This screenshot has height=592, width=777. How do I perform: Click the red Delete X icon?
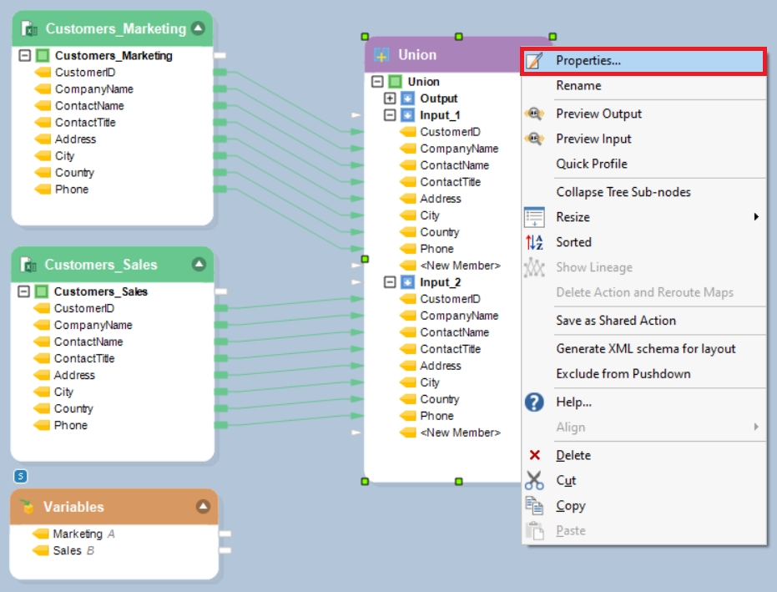click(x=534, y=455)
